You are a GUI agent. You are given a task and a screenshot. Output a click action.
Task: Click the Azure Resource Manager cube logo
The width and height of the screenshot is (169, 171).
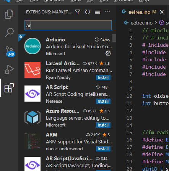[x=32, y=117]
